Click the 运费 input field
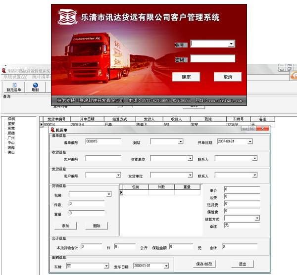Screen dimensions: 297x275 tap(241, 196)
